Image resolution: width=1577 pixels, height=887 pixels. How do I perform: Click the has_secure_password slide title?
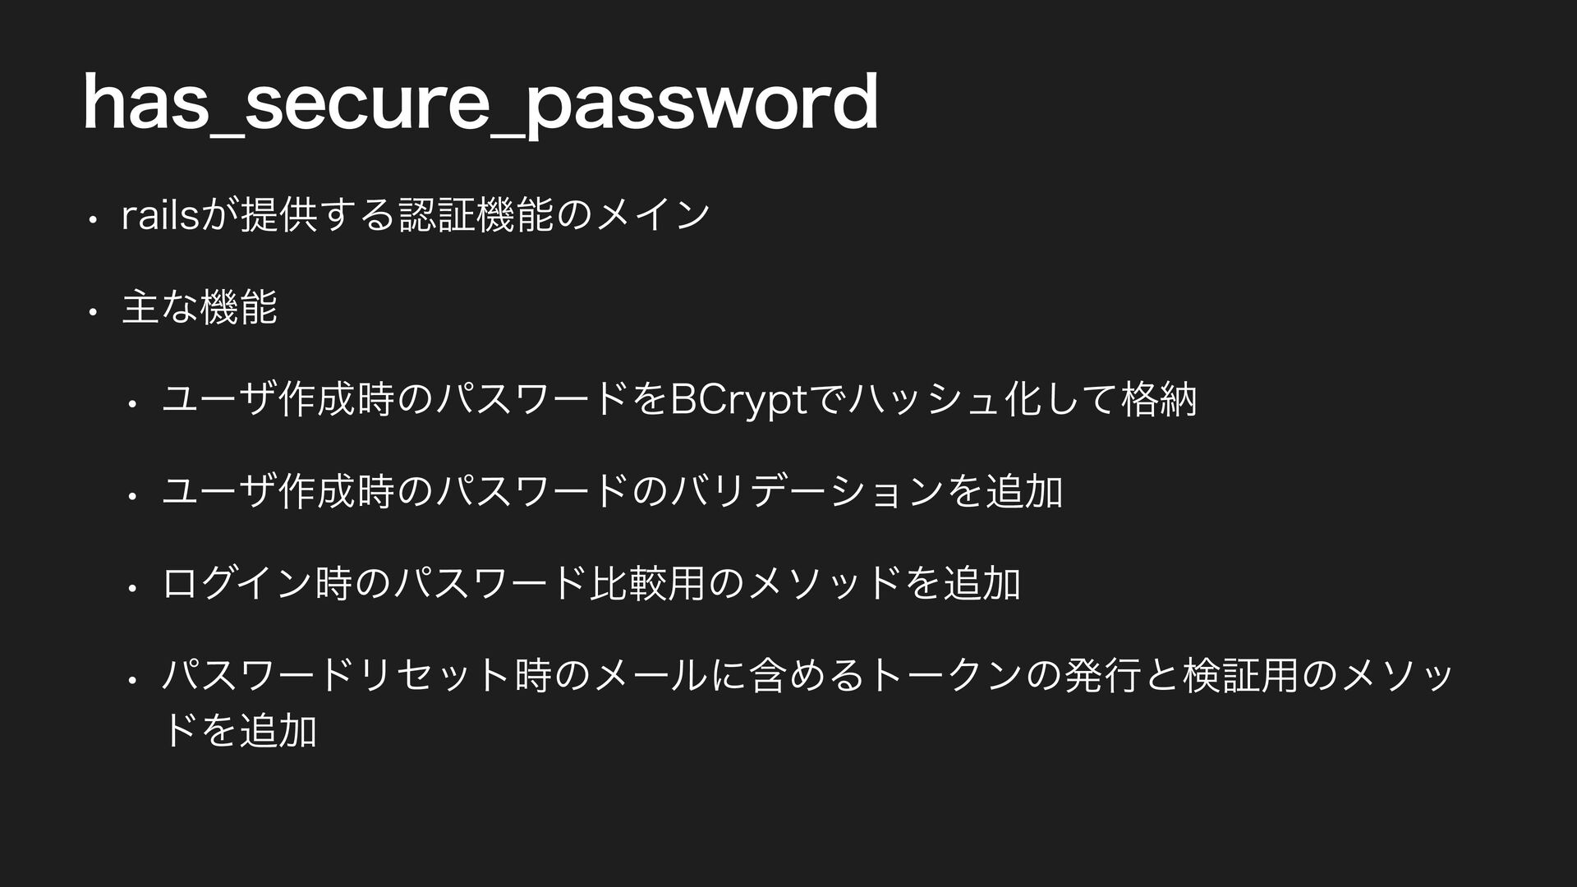pyautogui.click(x=481, y=103)
